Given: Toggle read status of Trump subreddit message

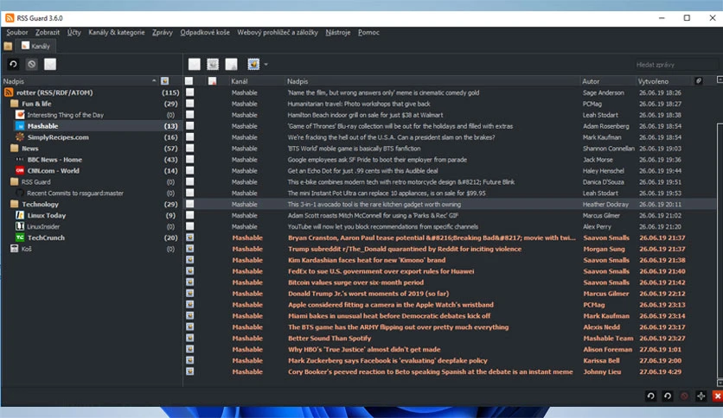Looking at the screenshot, I should tap(189, 249).
